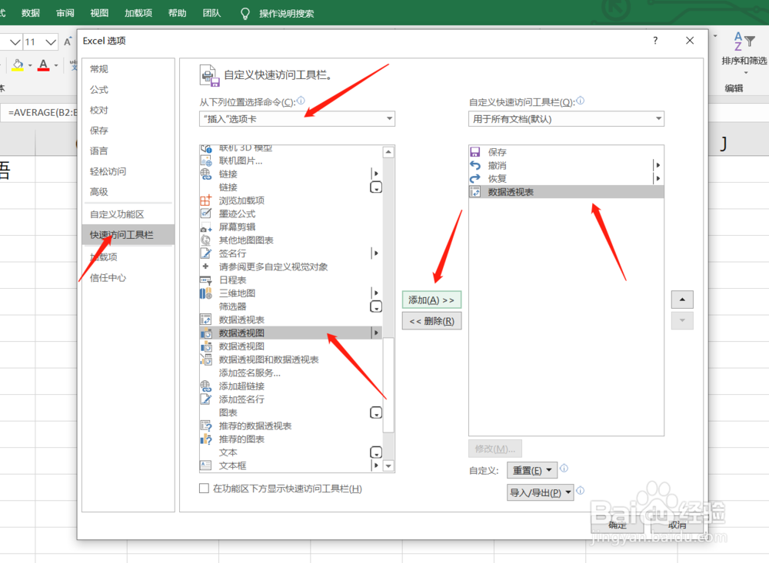769x563 pixels.
Task: Select the 数据透视表 icon in left command list
Action: click(x=206, y=320)
